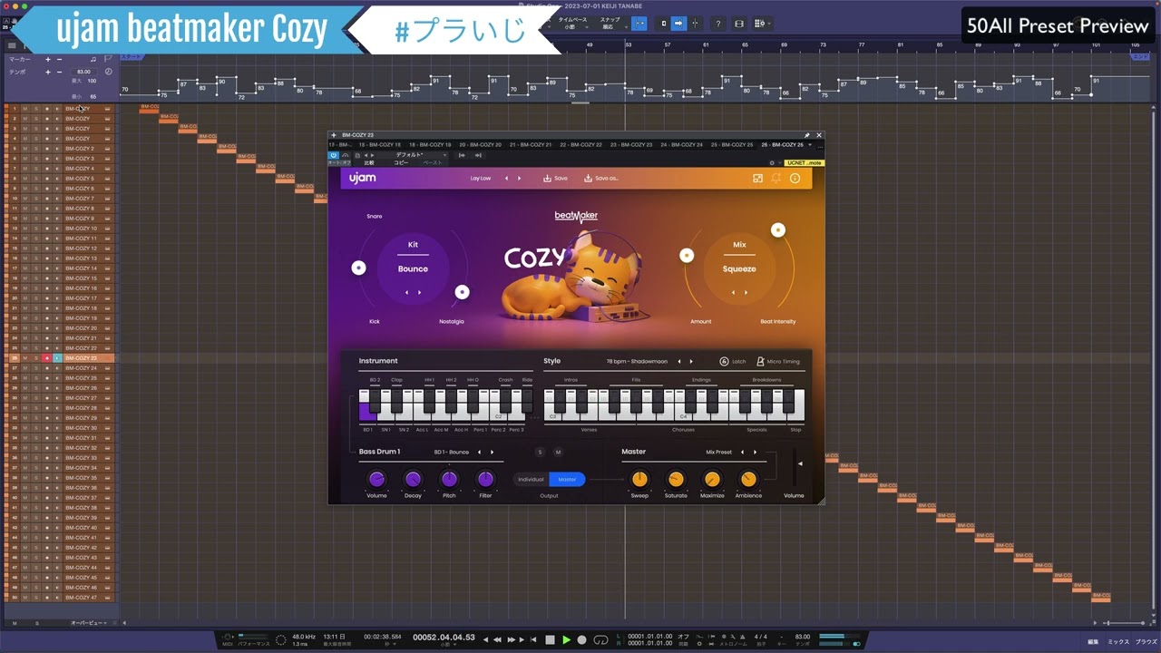Start playback with green play button
This screenshot has height=653, width=1161.
pyautogui.click(x=567, y=639)
